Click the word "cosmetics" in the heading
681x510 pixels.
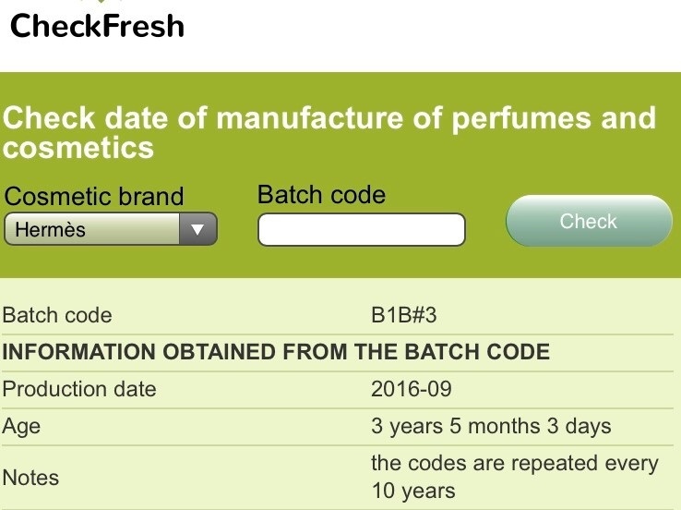pyautogui.click(x=78, y=148)
